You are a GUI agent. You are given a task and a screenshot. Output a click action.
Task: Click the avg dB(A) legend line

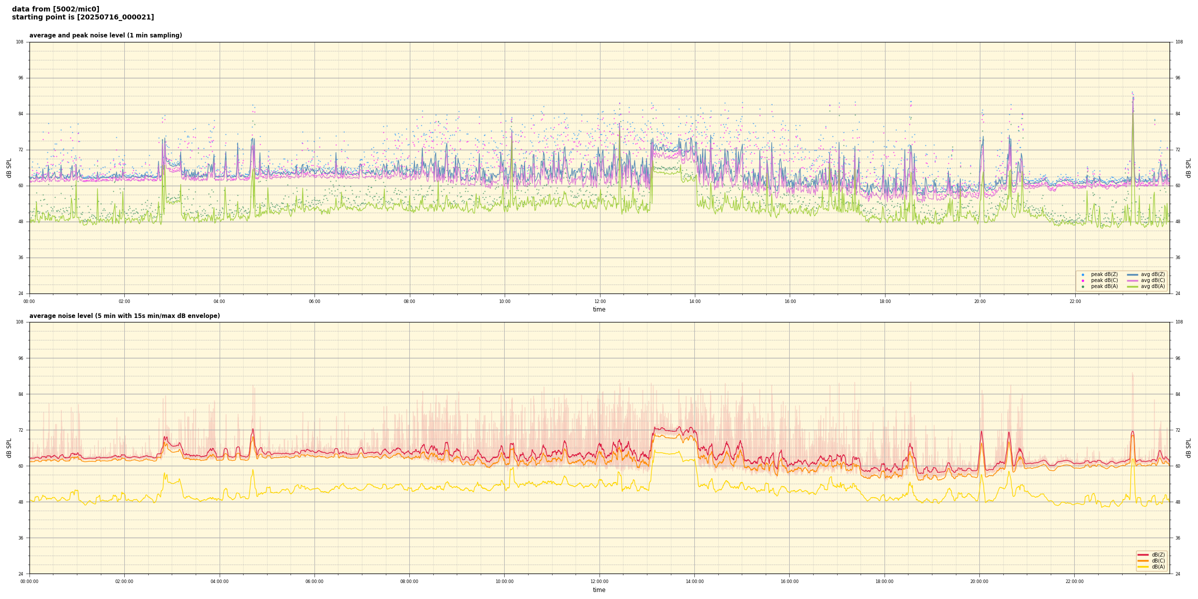click(1132, 287)
